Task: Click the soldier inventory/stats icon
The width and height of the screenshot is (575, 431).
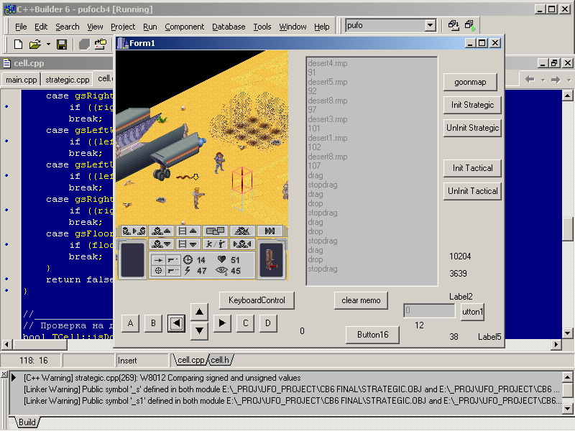Action: 242,231
